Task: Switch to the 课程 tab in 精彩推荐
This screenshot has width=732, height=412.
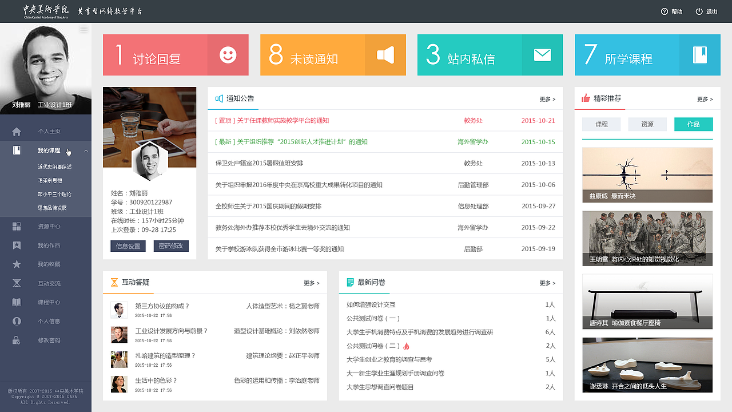Action: 601,124
